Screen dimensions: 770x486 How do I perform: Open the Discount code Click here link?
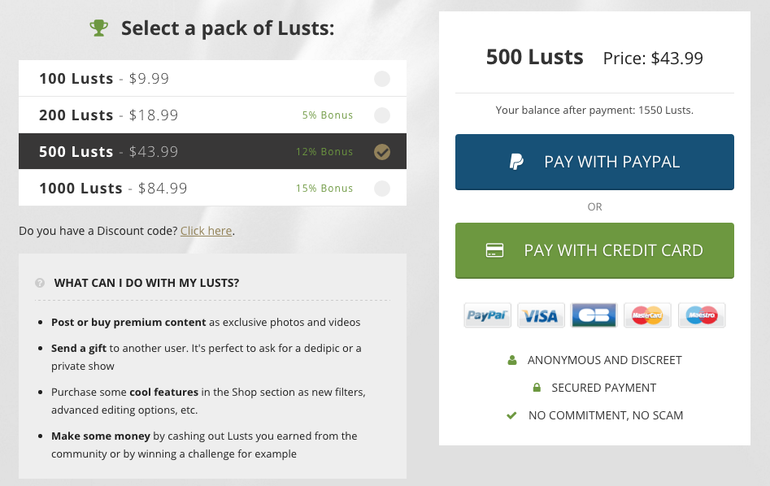pyautogui.click(x=207, y=231)
